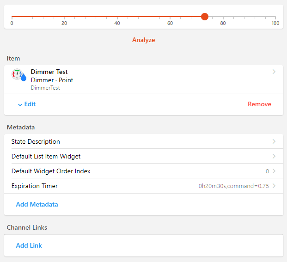
Task: Open the Expiration Timer metadata row
Action: (x=35, y=186)
